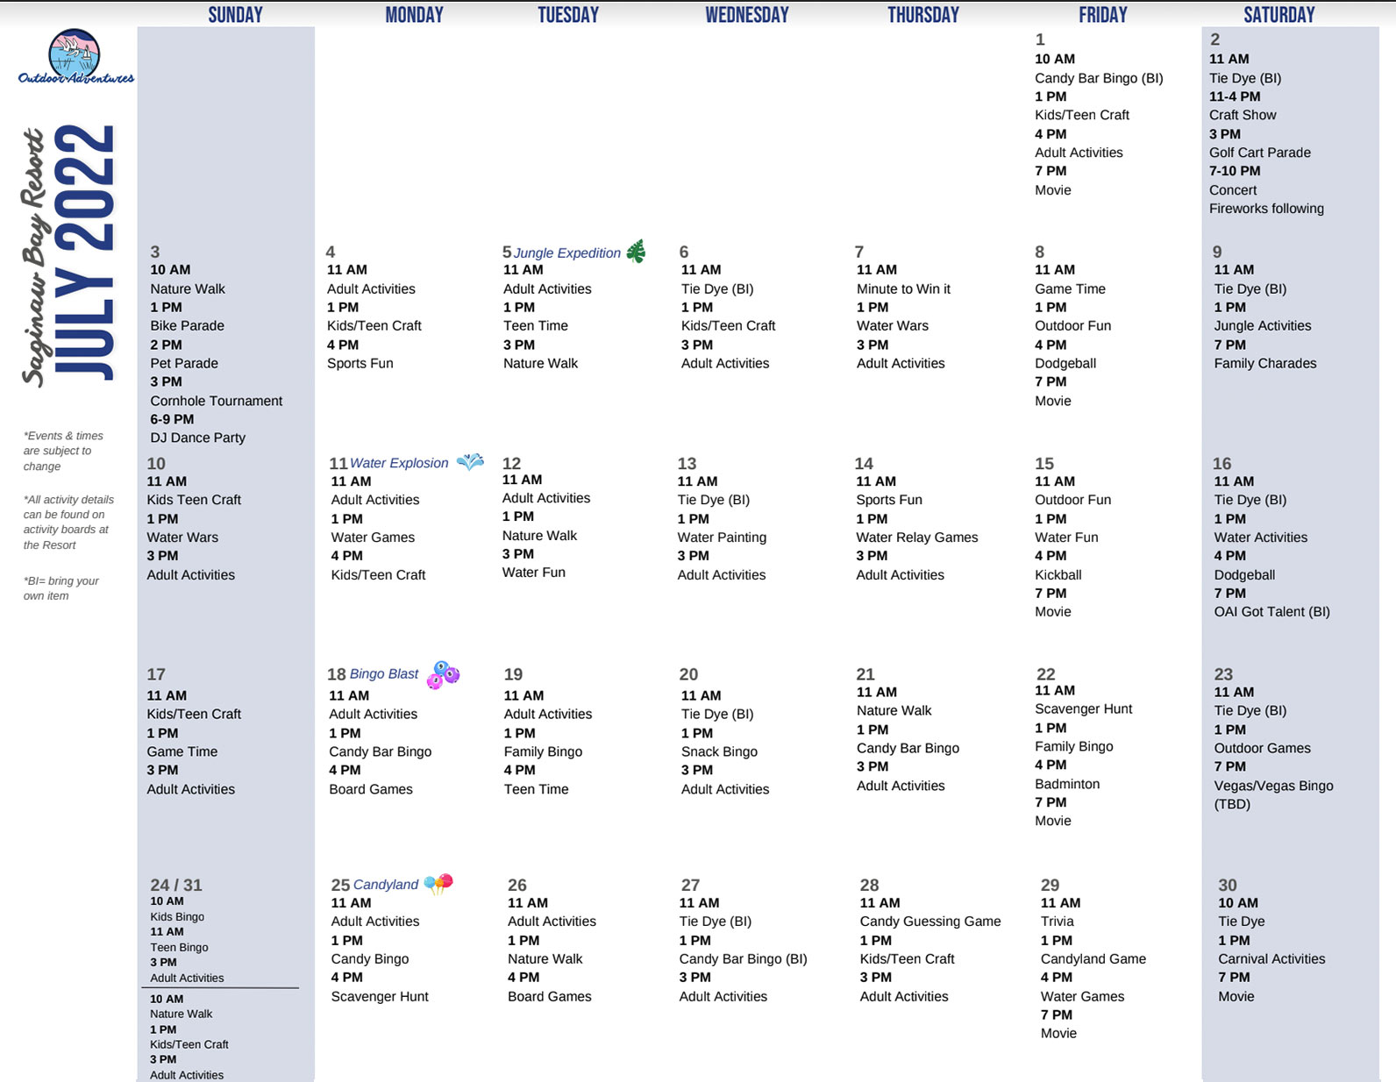Click the DJ Dance Party event

click(x=197, y=438)
